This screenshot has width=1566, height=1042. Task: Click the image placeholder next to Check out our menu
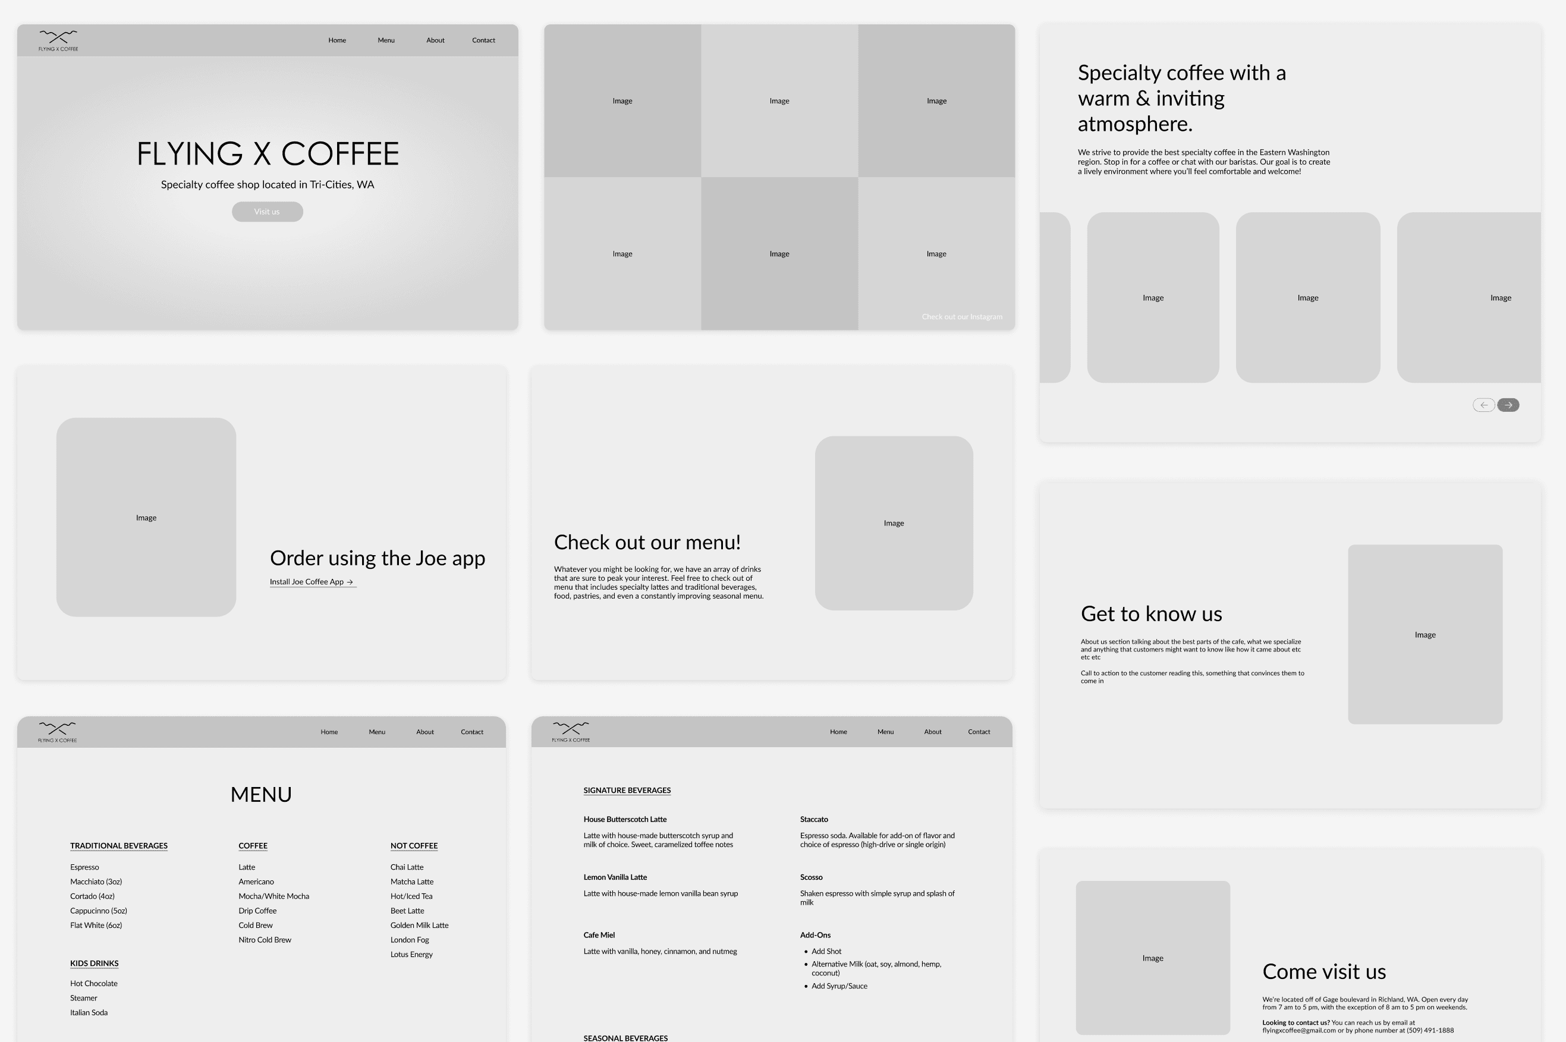pyautogui.click(x=894, y=523)
